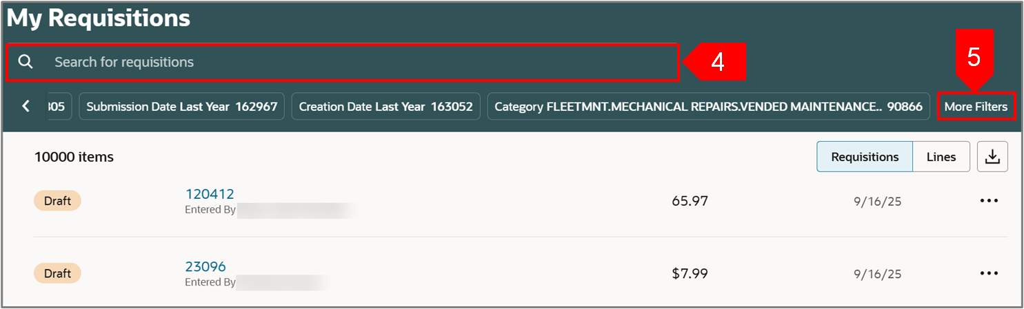Toggle the Category FLEETMNT.MECHANICAL REPAIRS filter chip
1024x309 pixels.
pos(708,107)
